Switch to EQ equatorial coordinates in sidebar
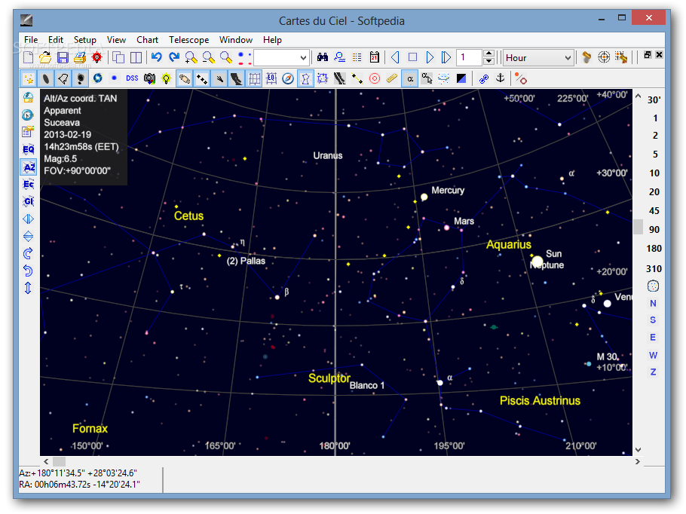Image resolution: width=686 pixels, height=514 pixels. point(28,150)
